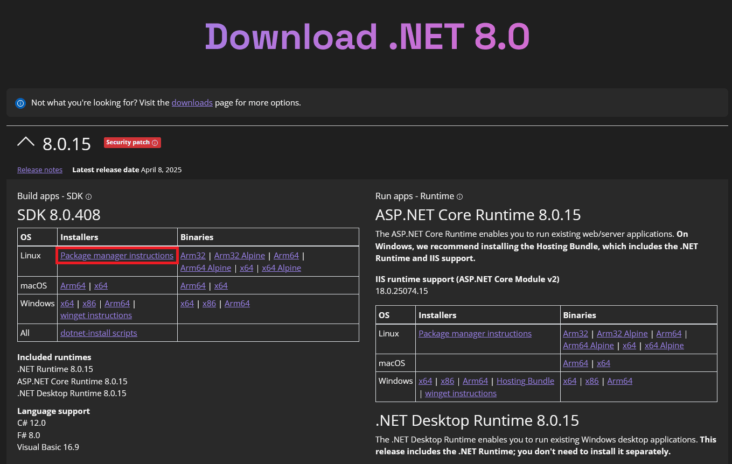Open the downloads page link in banner
732x464 pixels.
click(x=192, y=102)
